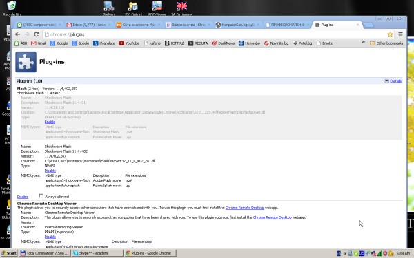414x258 pixels.
Task: Bookmark this page with the star icon
Action: 390,34
